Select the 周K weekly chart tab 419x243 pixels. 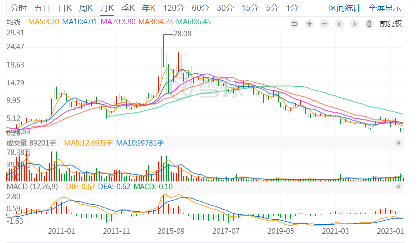tap(86, 8)
